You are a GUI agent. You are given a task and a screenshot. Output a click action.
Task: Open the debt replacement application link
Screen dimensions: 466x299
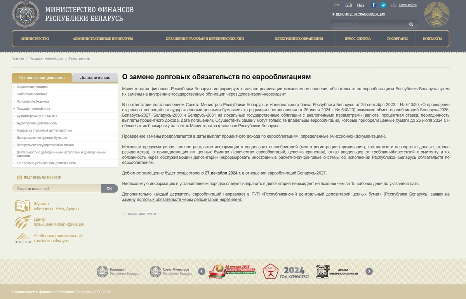point(286,197)
